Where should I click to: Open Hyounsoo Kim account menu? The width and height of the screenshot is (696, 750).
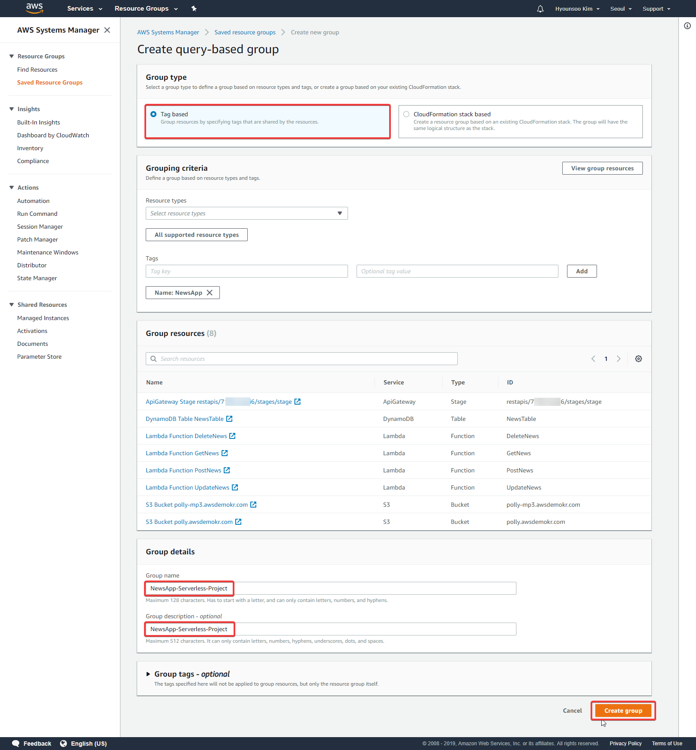click(x=577, y=9)
